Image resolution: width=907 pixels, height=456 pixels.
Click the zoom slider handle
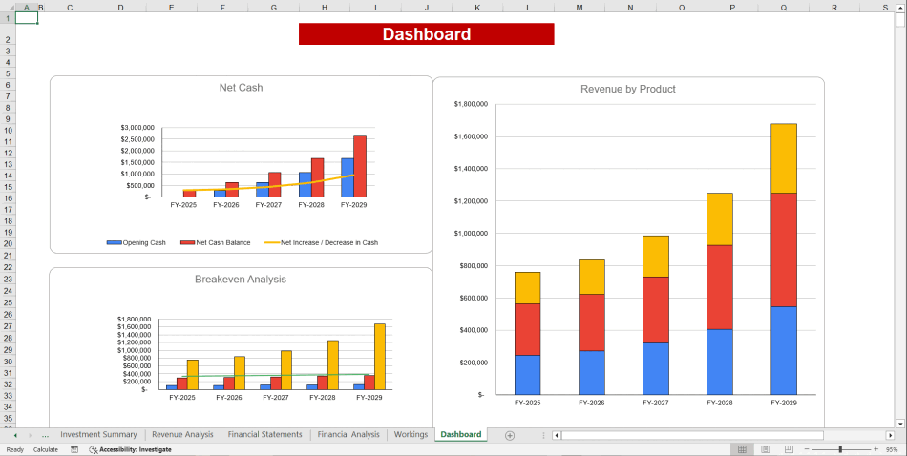click(840, 449)
